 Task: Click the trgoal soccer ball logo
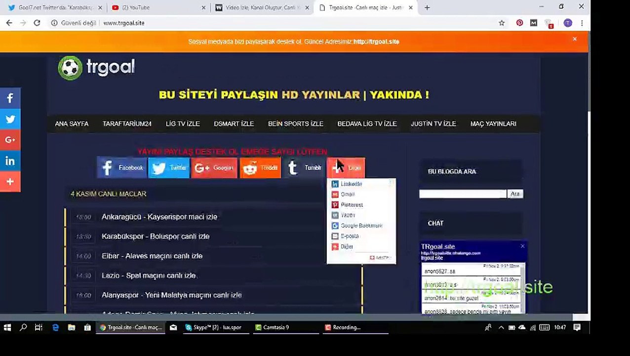[x=70, y=68]
